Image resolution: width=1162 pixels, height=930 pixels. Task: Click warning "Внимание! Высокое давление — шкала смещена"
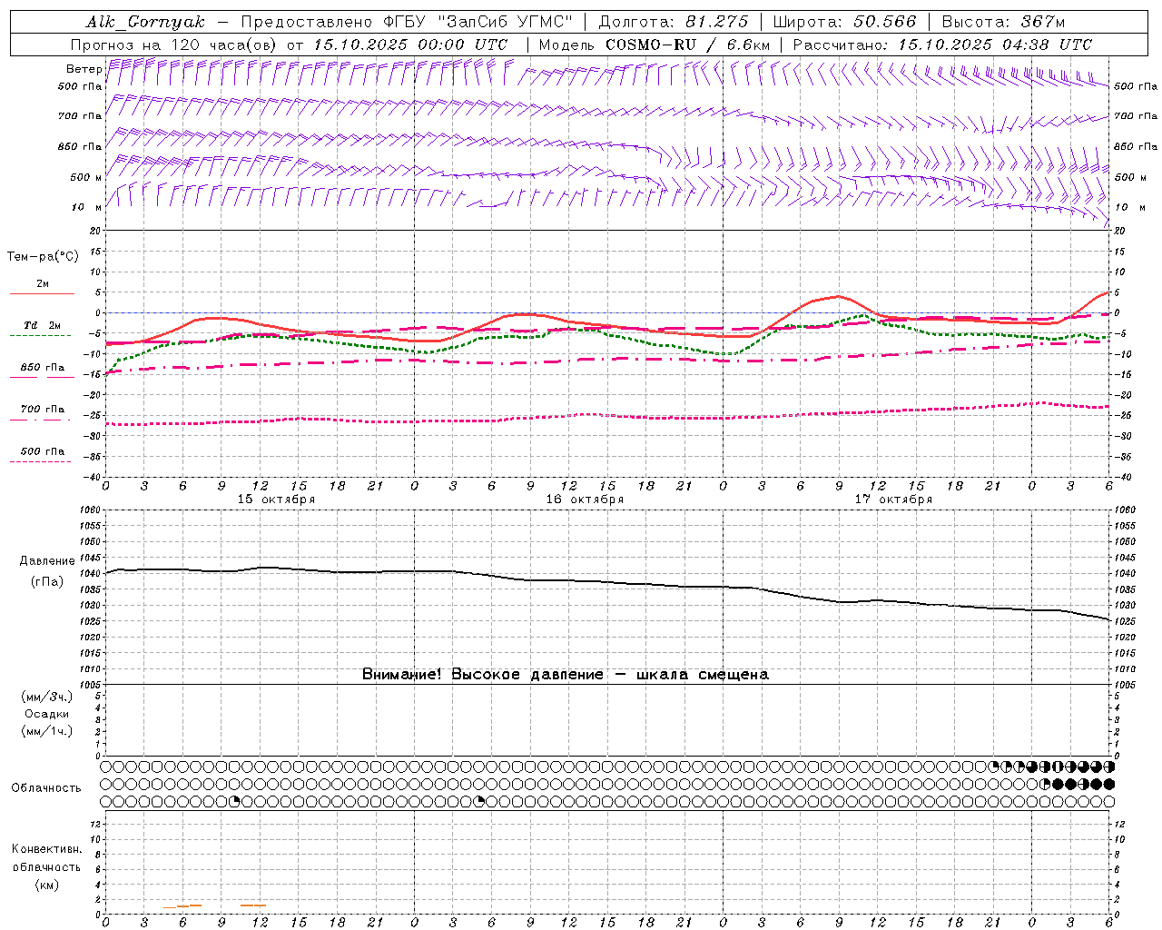coord(566,675)
